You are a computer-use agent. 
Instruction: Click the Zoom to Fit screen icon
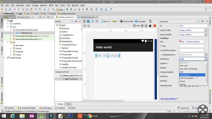[146, 26]
